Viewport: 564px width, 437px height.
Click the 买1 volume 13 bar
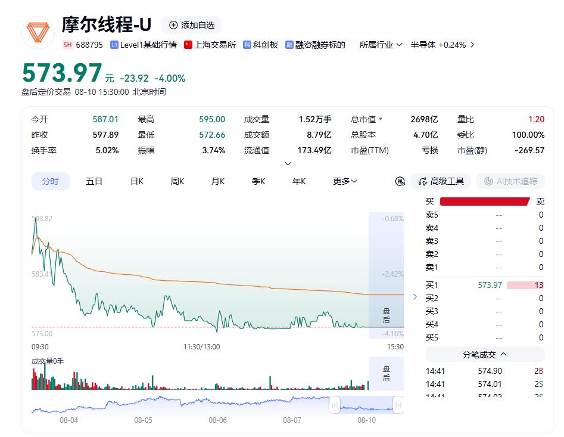525,285
